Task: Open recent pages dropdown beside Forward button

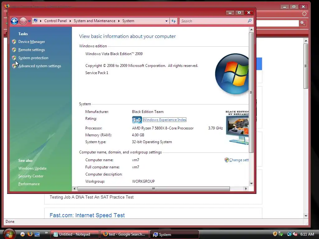Action: click(29, 21)
